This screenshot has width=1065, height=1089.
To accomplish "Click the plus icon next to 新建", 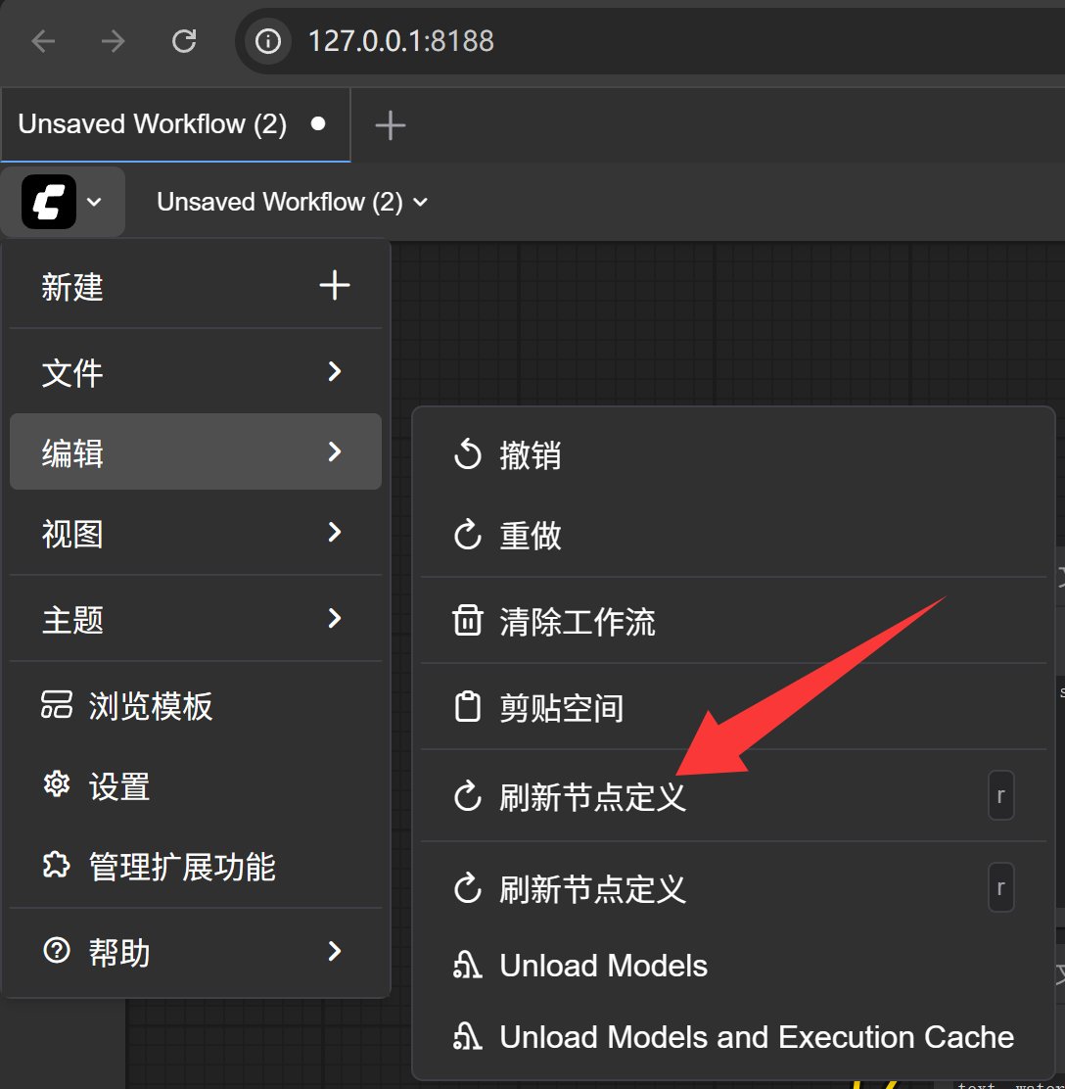I will [x=334, y=286].
